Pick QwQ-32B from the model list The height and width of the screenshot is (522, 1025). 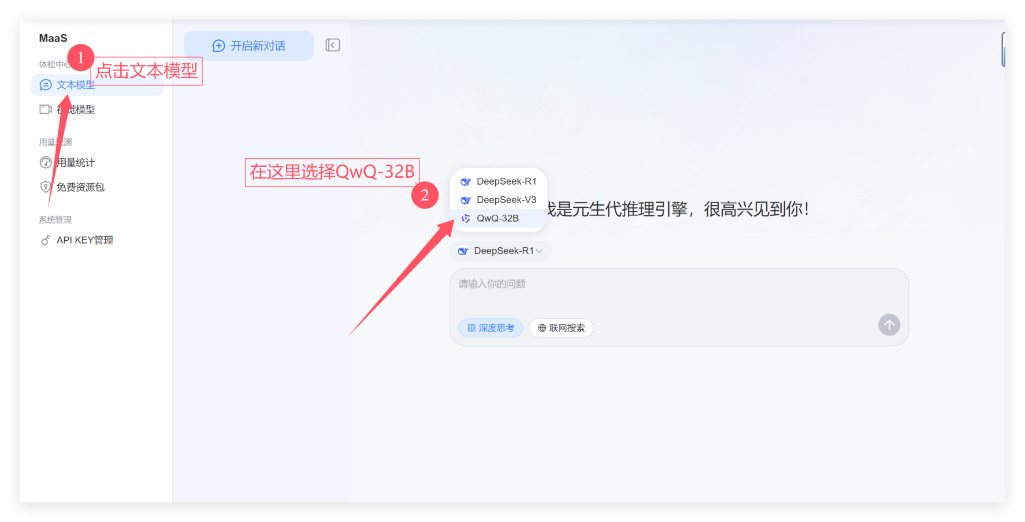[497, 218]
